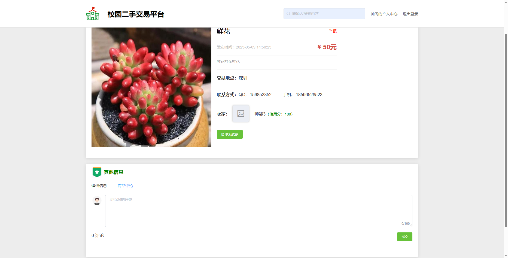Click the resize handle of the comment textarea
The width and height of the screenshot is (508, 258).
coord(411,226)
